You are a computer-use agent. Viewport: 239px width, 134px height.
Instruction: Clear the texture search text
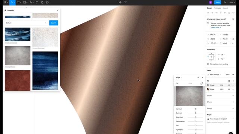point(46,23)
